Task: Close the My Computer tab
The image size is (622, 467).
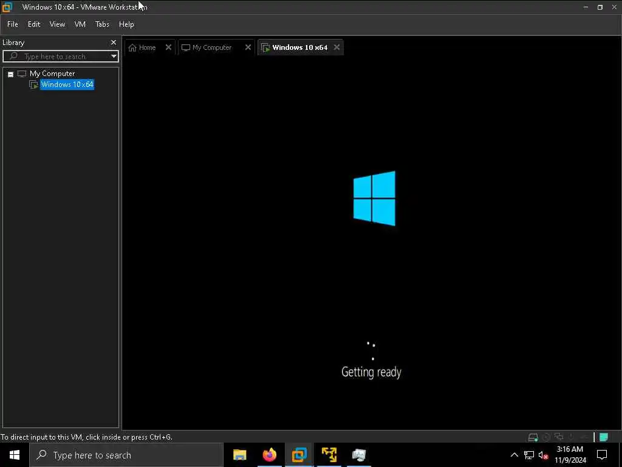Action: 248,47
